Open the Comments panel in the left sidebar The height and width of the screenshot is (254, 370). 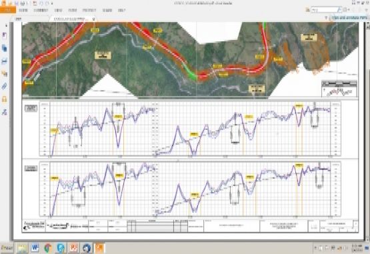pos(5,74)
